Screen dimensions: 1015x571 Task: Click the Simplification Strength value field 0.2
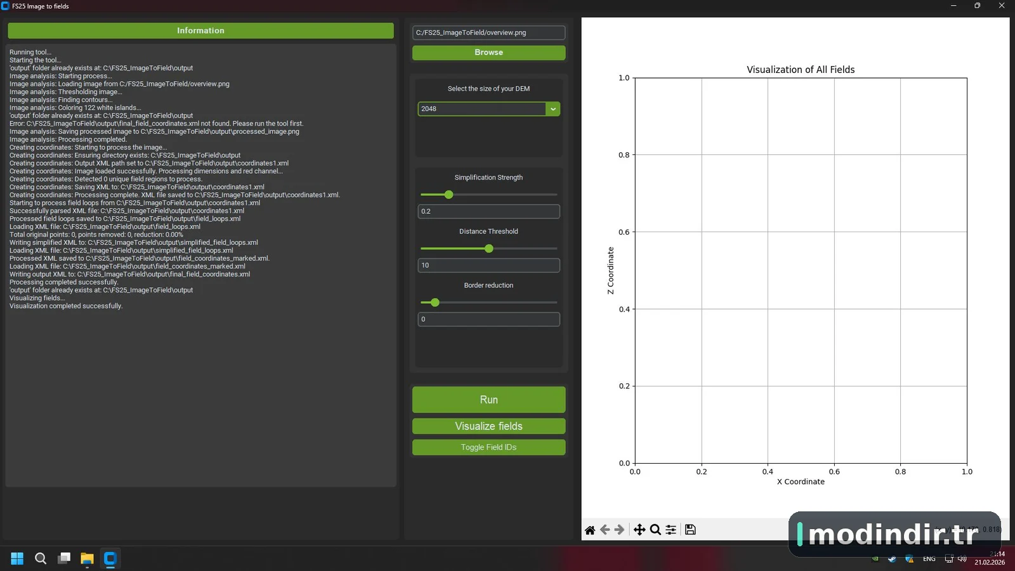coord(488,211)
